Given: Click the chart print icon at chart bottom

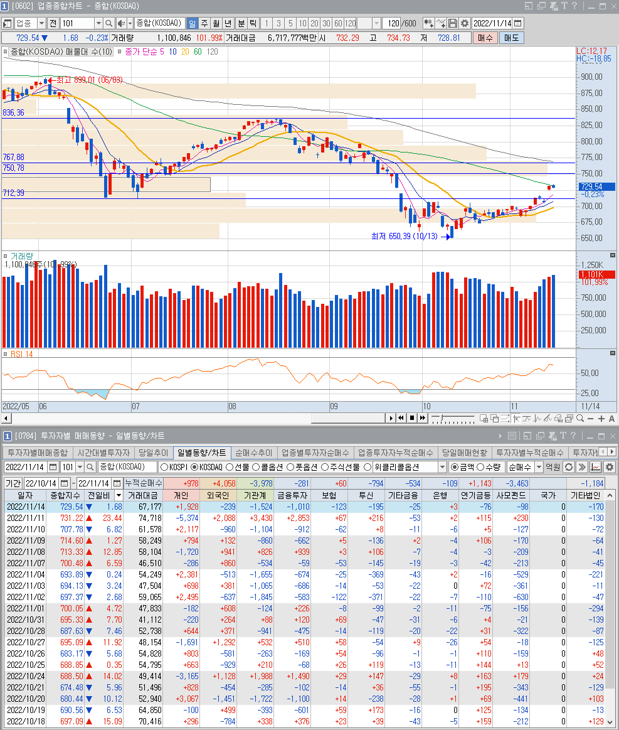Looking at the screenshot, I should pos(559,419).
